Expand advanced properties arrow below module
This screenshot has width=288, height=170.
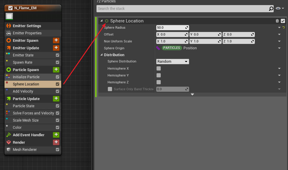click(192, 94)
